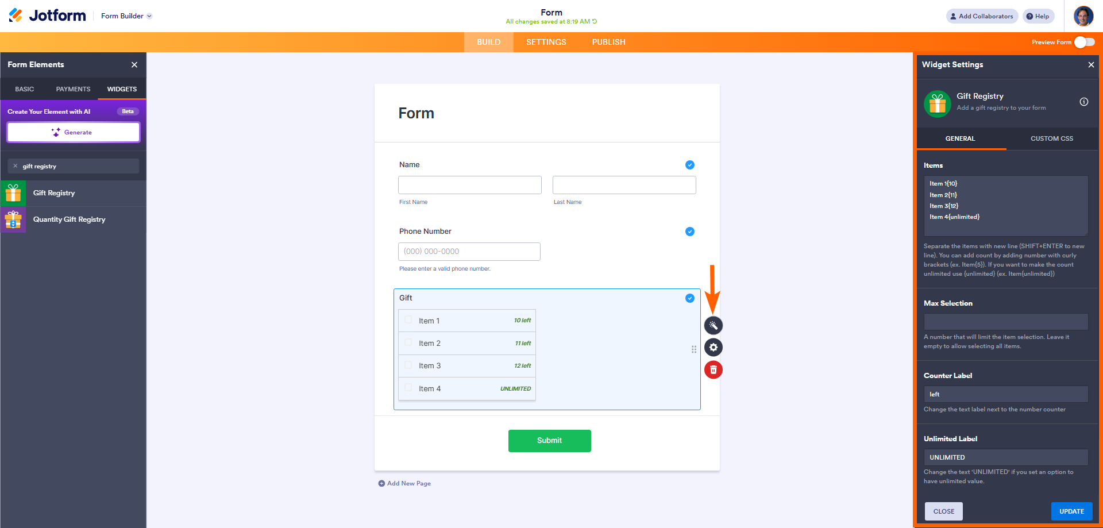The image size is (1103, 528).
Task: Check the Item 1 checkbox
Action: (408, 320)
